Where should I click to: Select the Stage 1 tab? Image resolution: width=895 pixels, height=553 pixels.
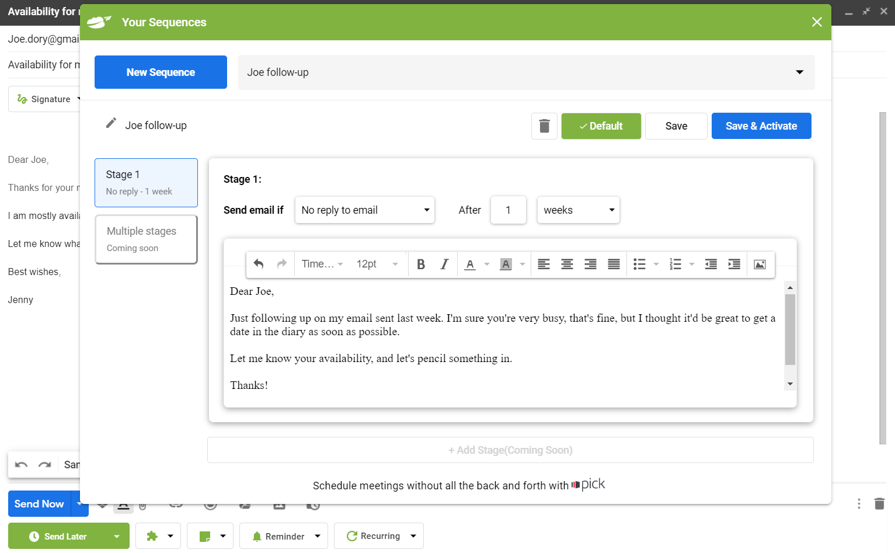146,183
